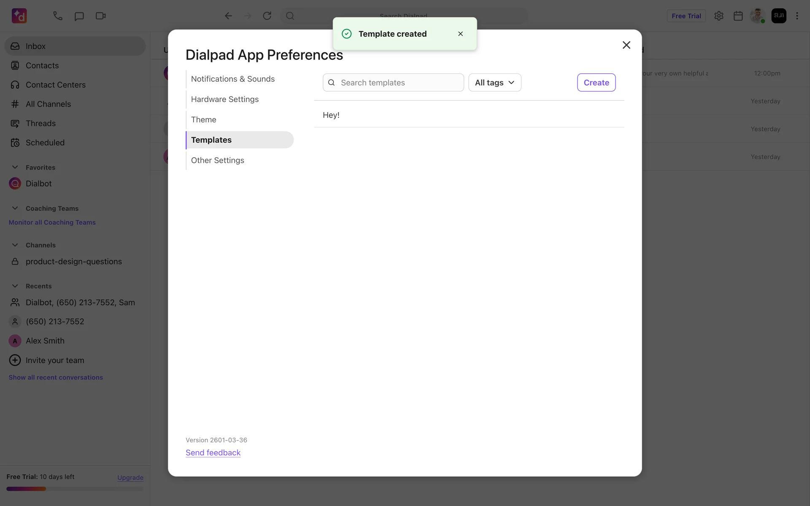Switch to Notifications & Sounds tab
810x506 pixels.
coord(232,79)
